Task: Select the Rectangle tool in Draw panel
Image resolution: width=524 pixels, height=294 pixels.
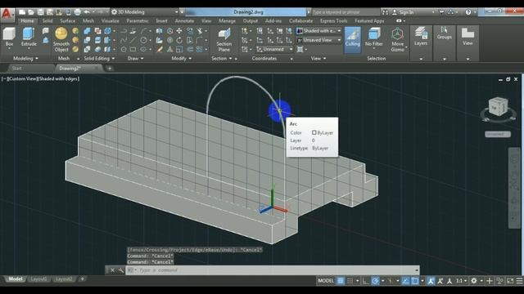Action: point(133,49)
